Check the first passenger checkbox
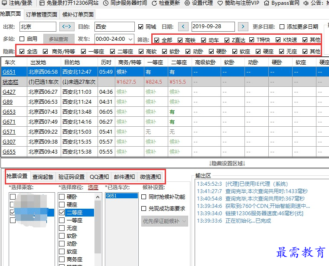 click(x=13, y=197)
